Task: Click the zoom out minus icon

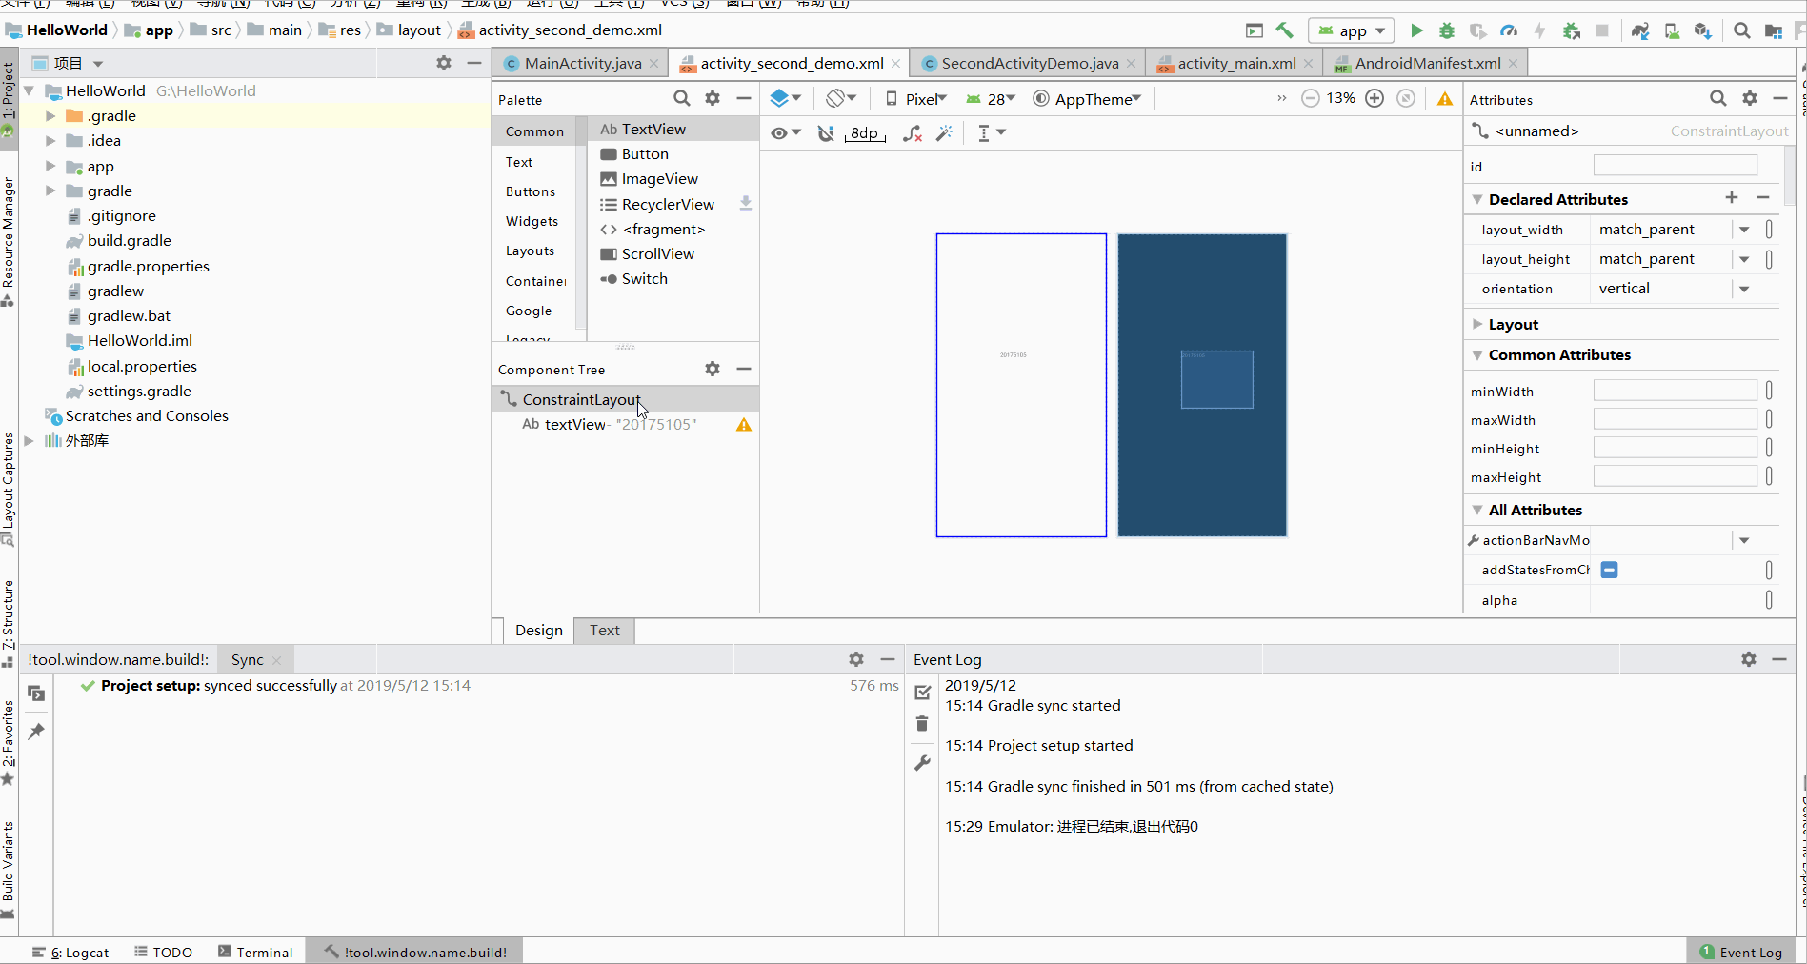Action: point(1311,98)
